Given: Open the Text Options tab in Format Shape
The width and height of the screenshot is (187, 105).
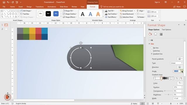Looking at the screenshot, I should point(166,30).
